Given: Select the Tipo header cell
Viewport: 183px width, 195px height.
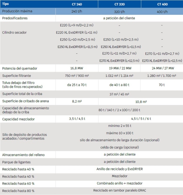Looking at the screenshot, I should point(28,4).
